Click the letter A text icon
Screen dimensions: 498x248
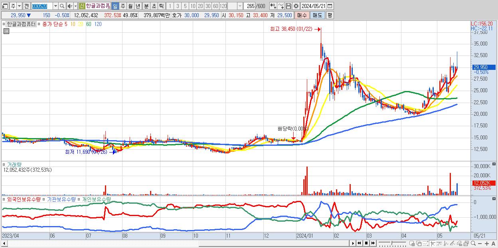[x=493, y=243]
